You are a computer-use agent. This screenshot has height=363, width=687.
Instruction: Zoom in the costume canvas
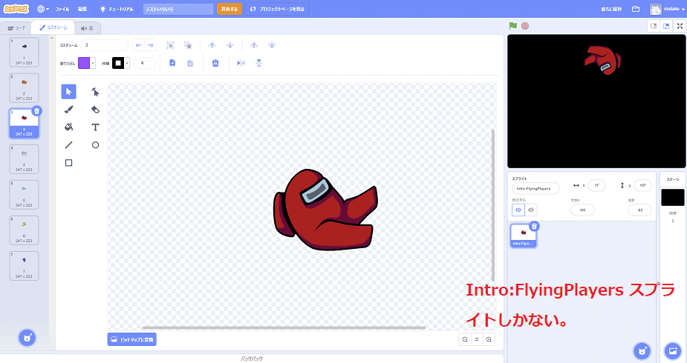point(489,339)
